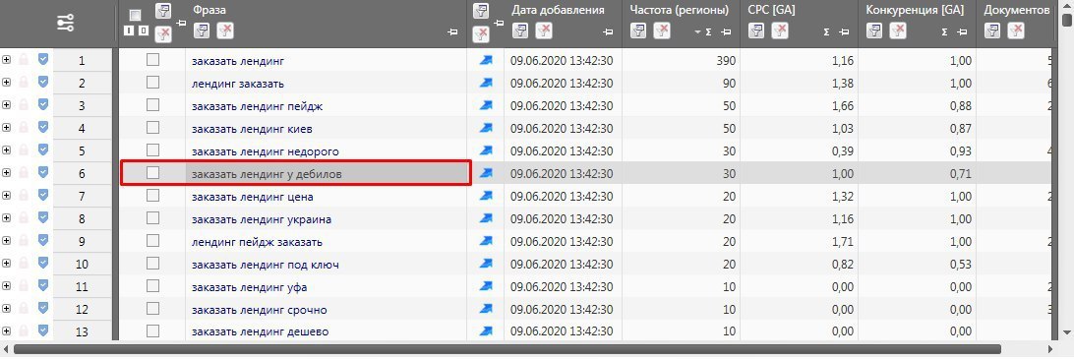Select phrase 'лендинг пейдж заказать'

point(258,242)
